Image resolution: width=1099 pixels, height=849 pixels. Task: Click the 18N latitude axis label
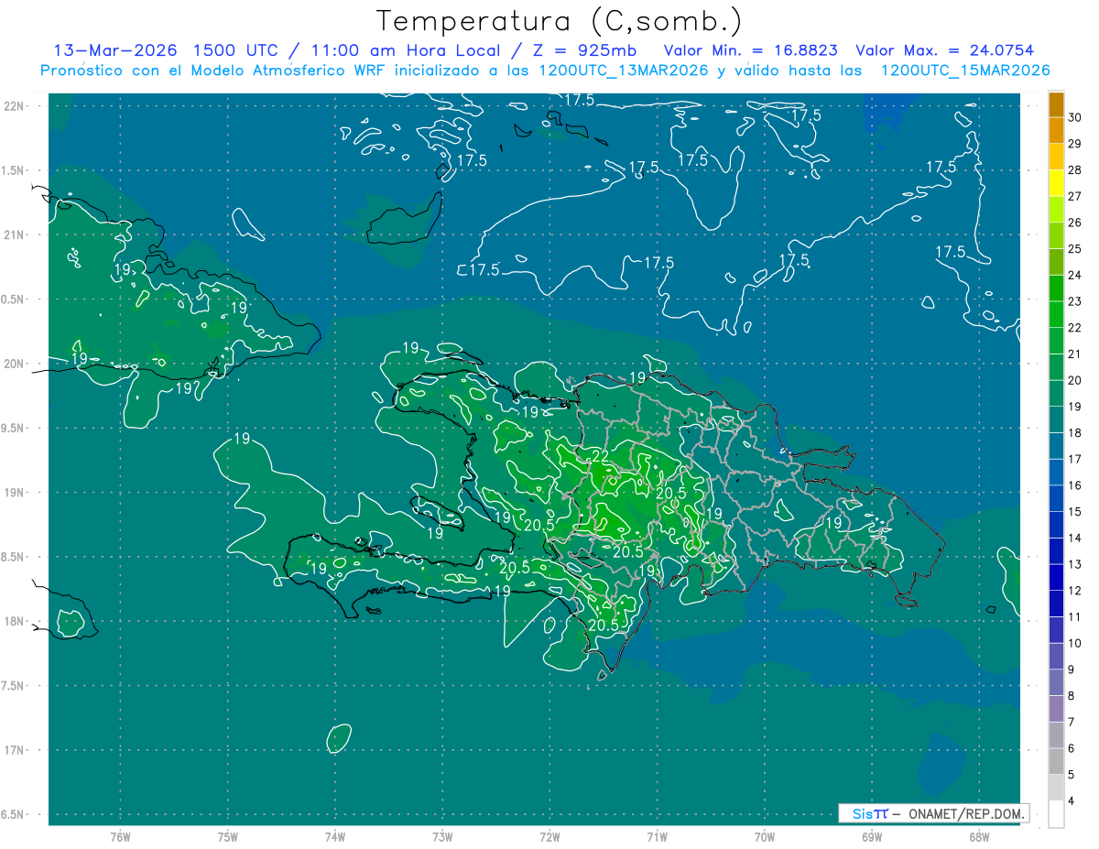[x=14, y=621]
